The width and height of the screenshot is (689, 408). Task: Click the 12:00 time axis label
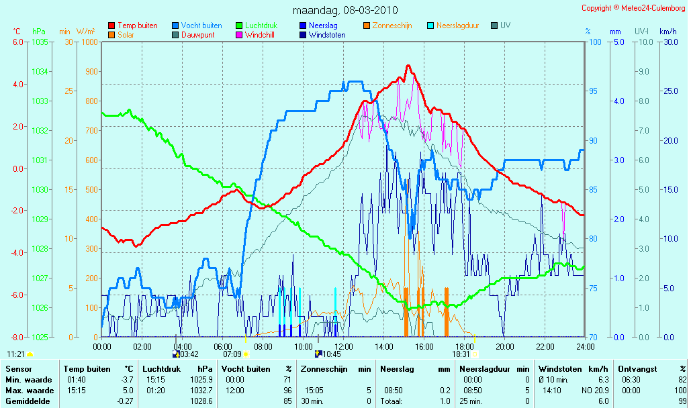[x=344, y=346]
